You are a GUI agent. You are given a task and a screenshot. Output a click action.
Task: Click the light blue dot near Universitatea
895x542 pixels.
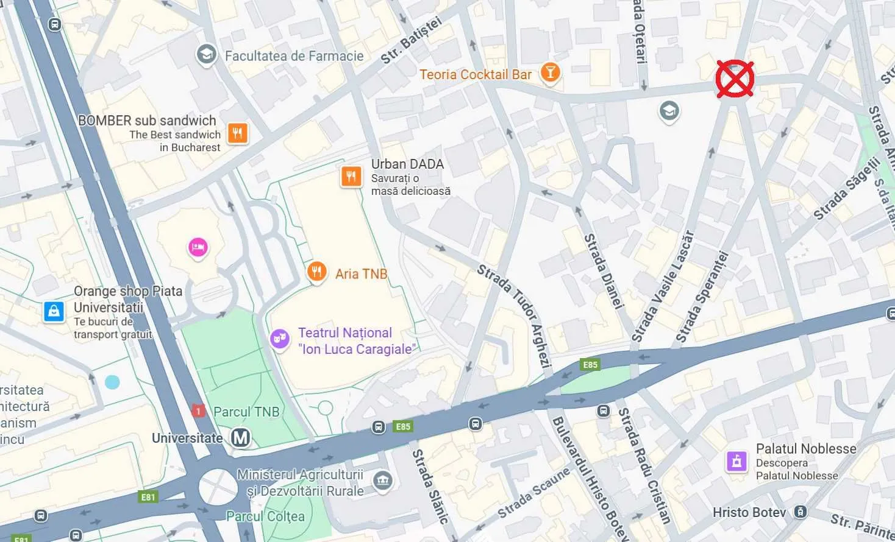click(x=112, y=382)
